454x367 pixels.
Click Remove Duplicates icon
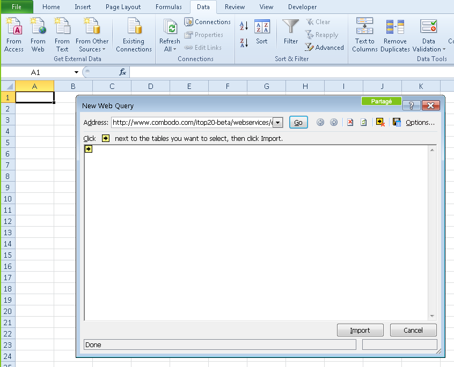point(395,27)
